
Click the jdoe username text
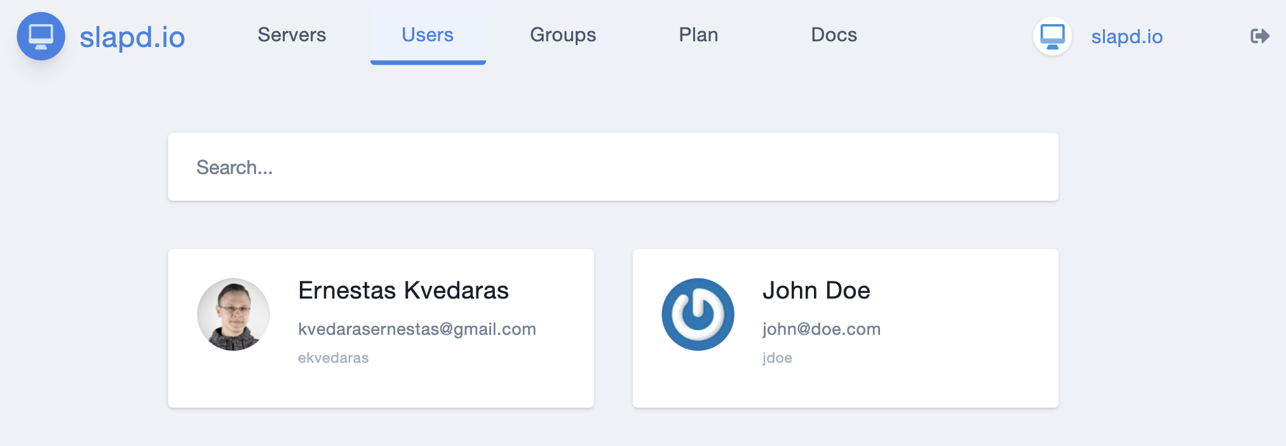pos(777,358)
